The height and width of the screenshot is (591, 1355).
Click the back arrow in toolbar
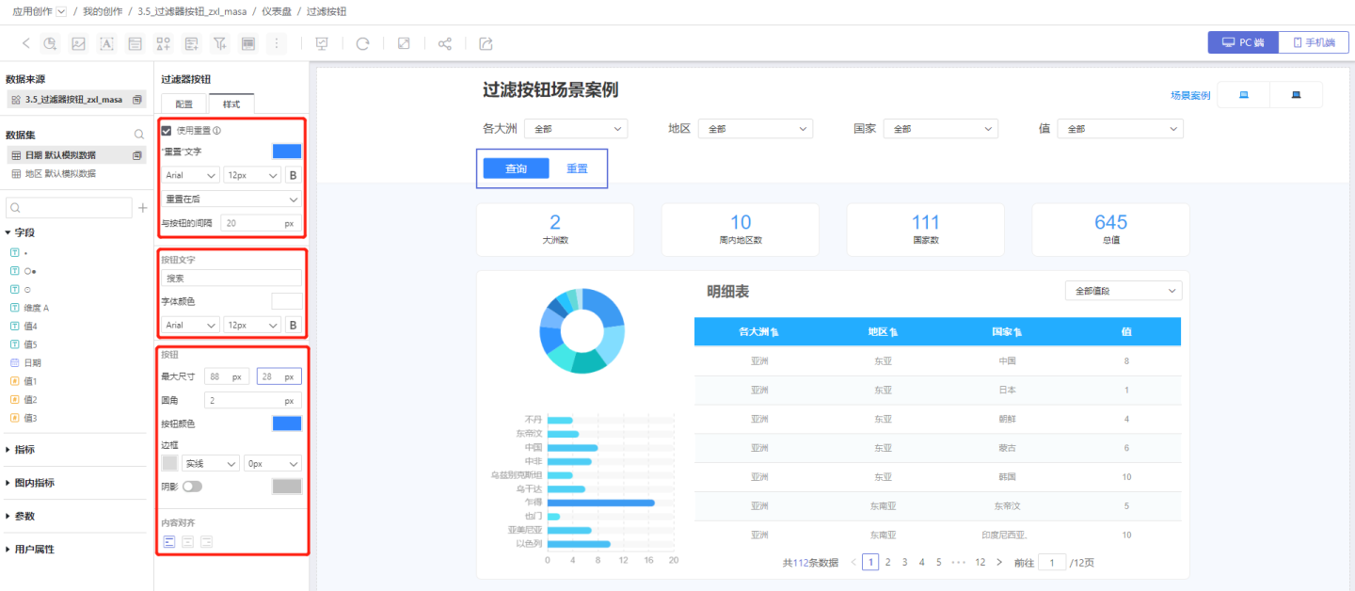pyautogui.click(x=25, y=43)
